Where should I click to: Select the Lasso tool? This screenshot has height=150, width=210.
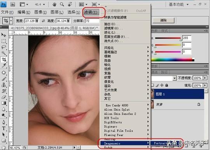(x=3, y=47)
